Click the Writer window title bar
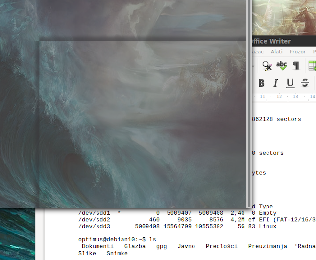Image resolution: width=316 pixels, height=260 pixels. tap(284, 41)
